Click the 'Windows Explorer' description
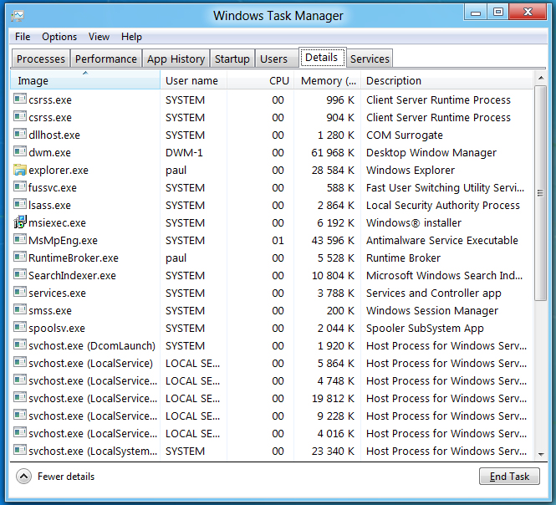 point(411,171)
